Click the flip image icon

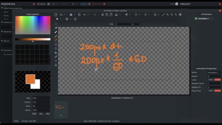coord(126,15)
